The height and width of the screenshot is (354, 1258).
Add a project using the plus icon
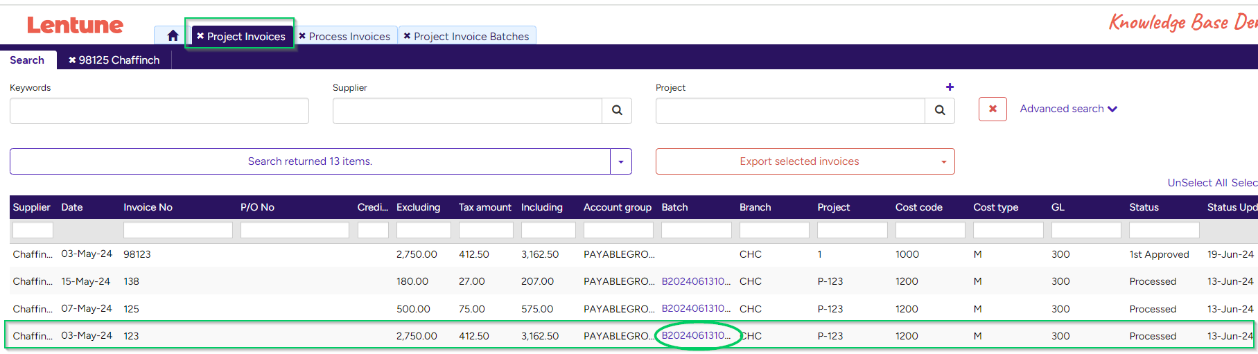tap(950, 87)
